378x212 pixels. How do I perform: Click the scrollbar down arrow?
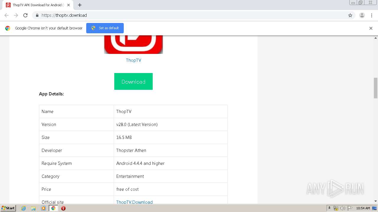[376, 201]
